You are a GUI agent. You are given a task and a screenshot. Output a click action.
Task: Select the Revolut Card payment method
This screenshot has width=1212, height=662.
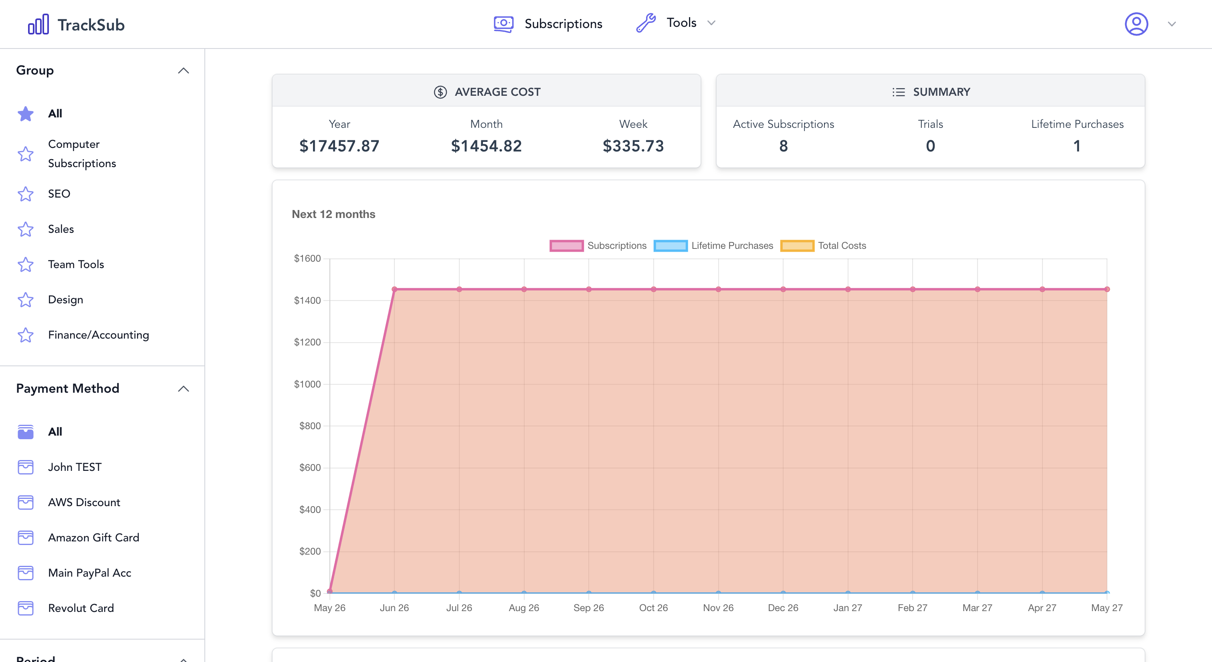click(x=81, y=608)
